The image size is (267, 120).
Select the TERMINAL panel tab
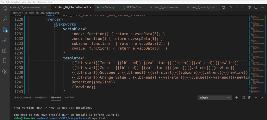click(56, 98)
